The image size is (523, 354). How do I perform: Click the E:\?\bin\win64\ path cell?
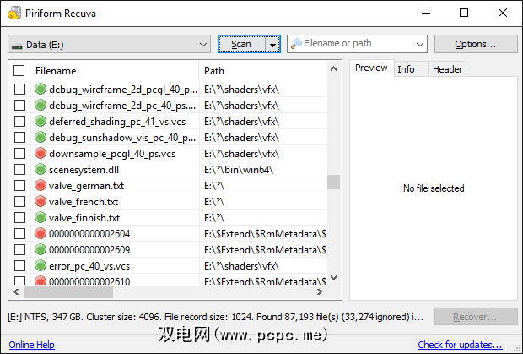point(239,170)
